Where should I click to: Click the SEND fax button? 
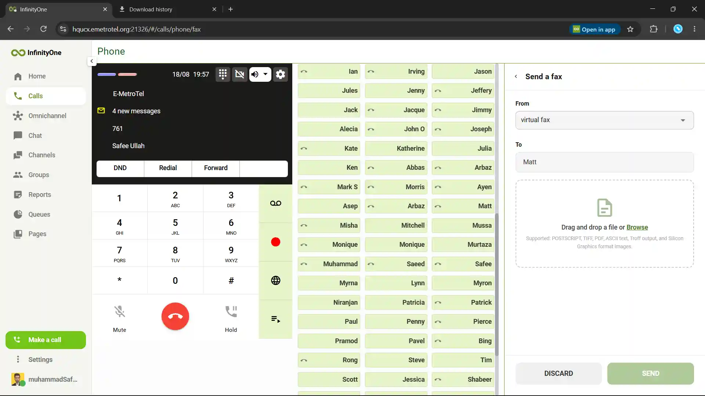tap(650, 374)
